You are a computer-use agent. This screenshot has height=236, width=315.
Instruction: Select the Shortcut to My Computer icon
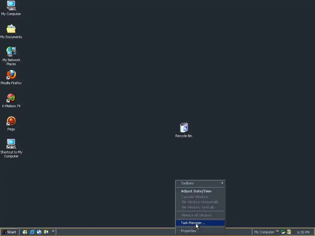11,144
